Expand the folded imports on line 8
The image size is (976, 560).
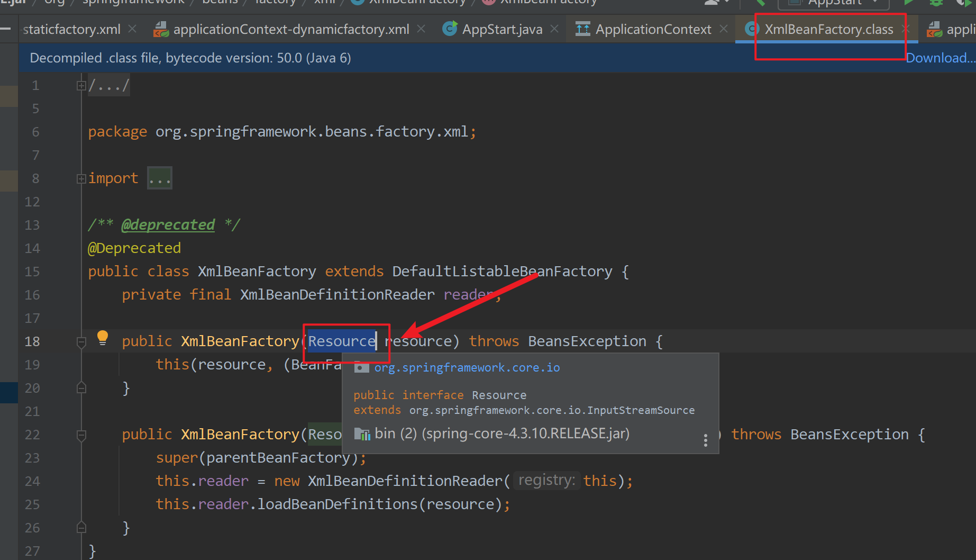[81, 178]
